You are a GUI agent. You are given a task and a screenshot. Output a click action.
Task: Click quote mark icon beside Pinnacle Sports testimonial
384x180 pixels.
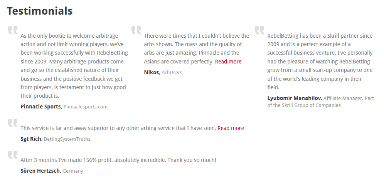click(x=13, y=30)
